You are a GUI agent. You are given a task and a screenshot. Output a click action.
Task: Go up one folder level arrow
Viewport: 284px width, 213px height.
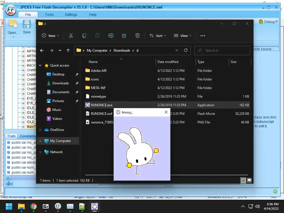click(x=68, y=50)
